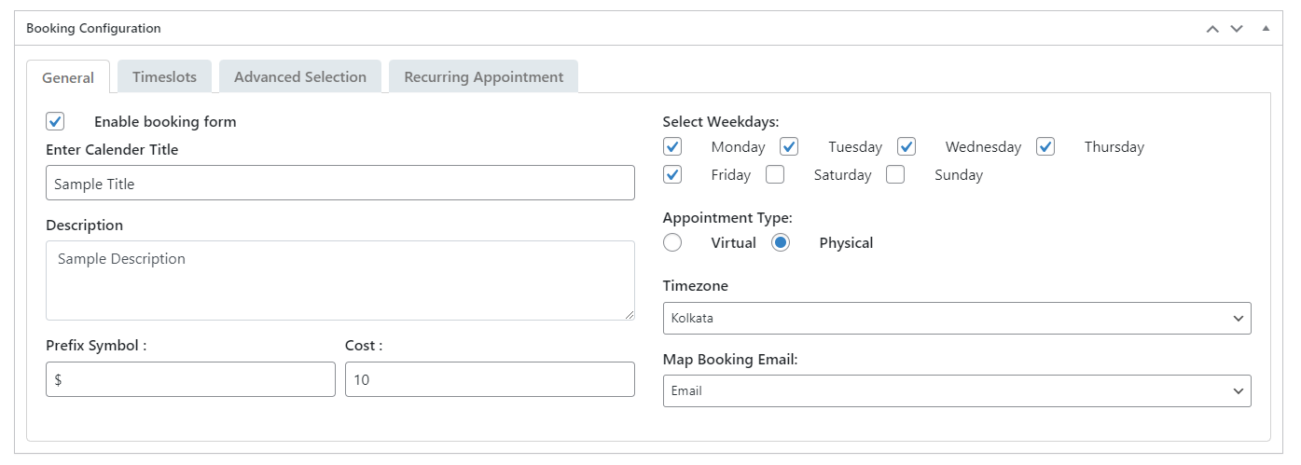Collapse the Booking Configuration panel

point(1266,29)
